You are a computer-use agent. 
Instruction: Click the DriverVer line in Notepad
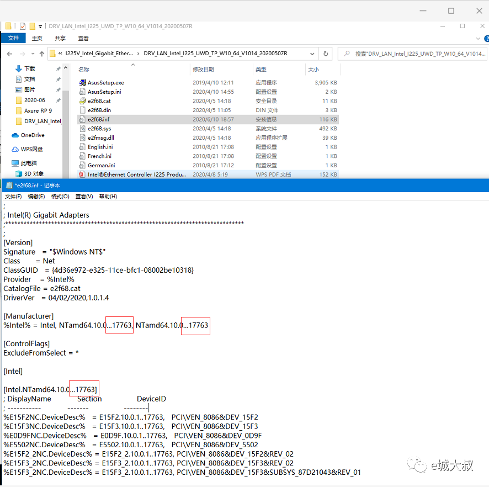(x=56, y=298)
